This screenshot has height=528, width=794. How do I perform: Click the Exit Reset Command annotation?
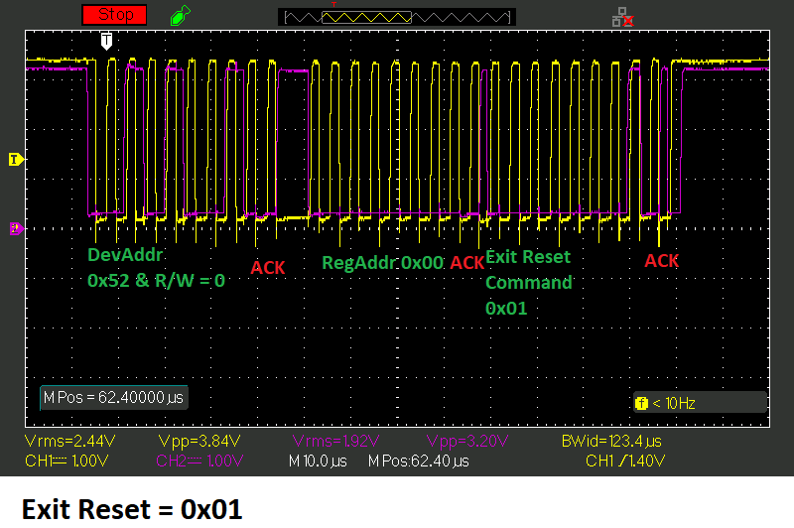coord(529,269)
